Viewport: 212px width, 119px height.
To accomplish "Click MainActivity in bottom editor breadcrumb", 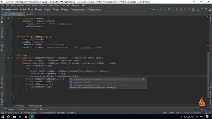I will coord(19,106).
